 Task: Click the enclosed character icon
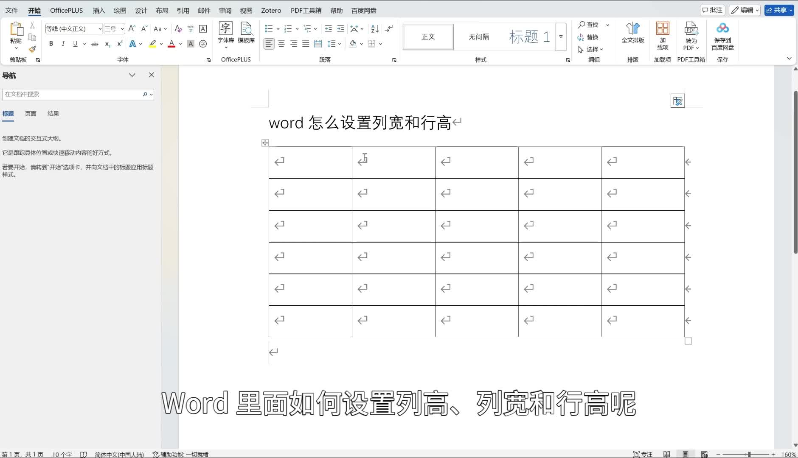[x=203, y=44]
